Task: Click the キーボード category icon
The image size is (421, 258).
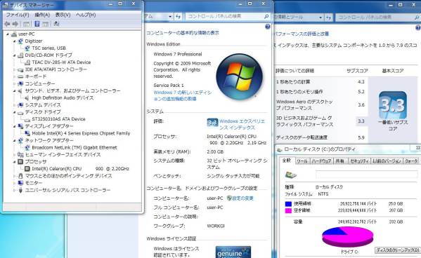Action: click(x=20, y=76)
